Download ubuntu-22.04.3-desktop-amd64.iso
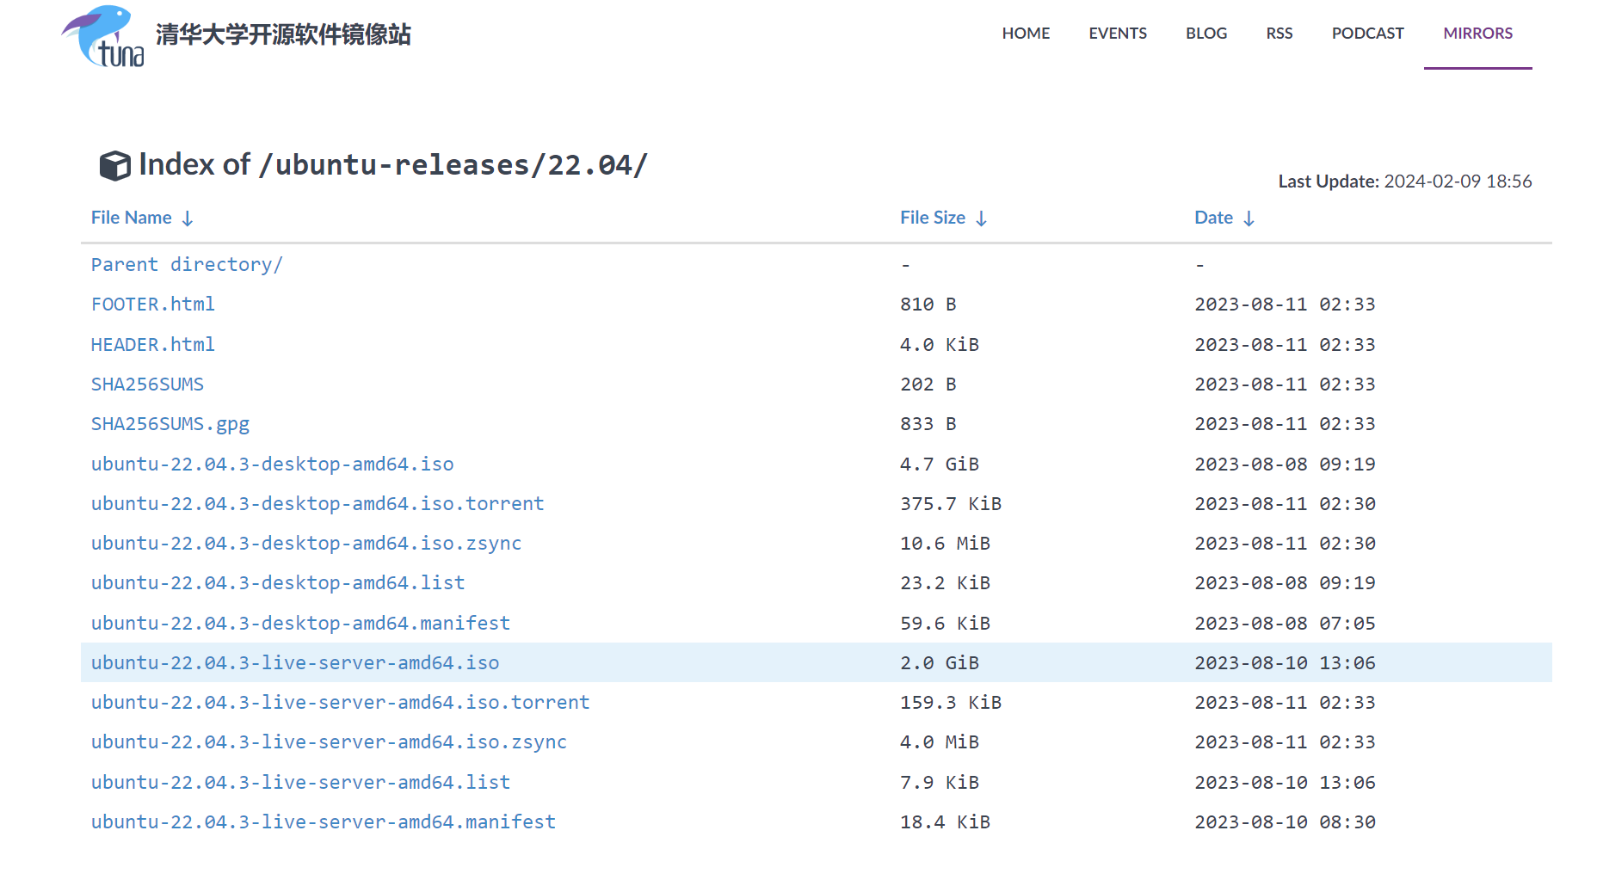The image size is (1597, 886). (273, 465)
